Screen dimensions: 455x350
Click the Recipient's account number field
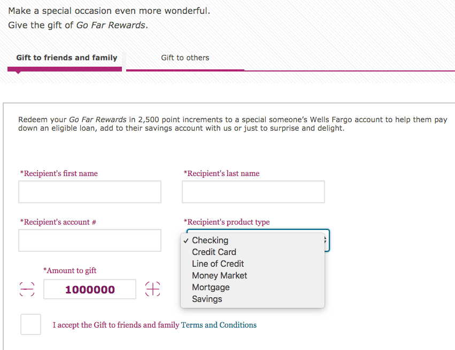[x=90, y=240]
